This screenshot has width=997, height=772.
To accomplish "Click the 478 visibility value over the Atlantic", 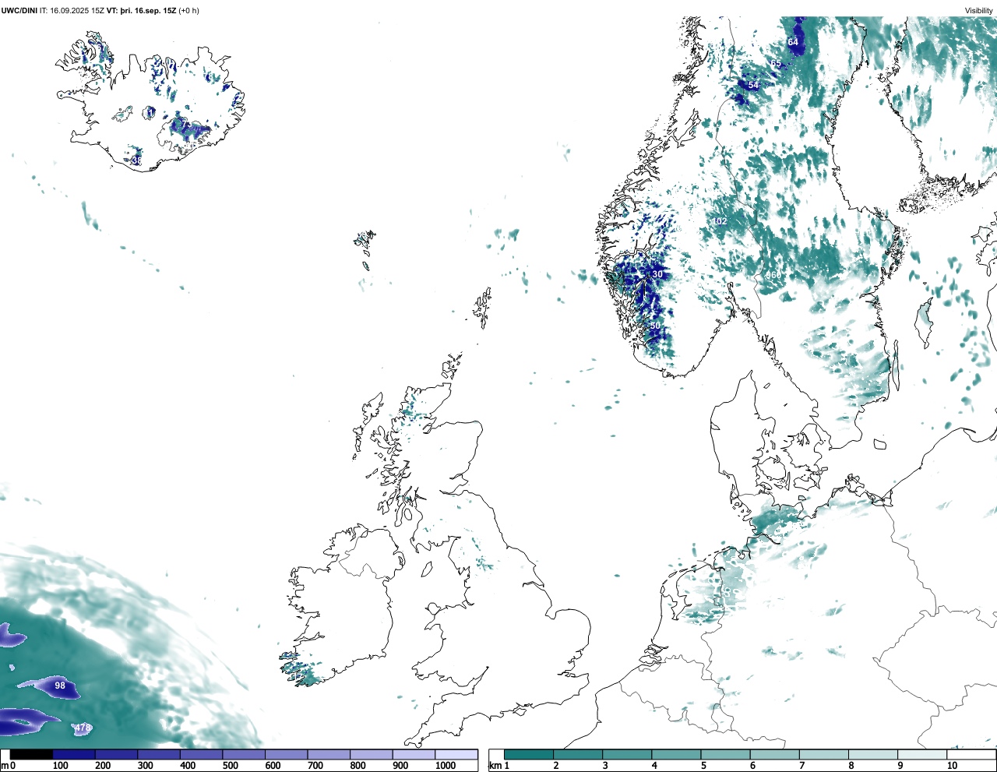I will [x=83, y=728].
